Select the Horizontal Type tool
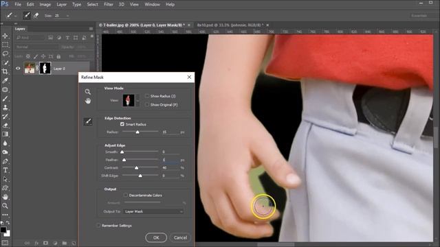 5,170
